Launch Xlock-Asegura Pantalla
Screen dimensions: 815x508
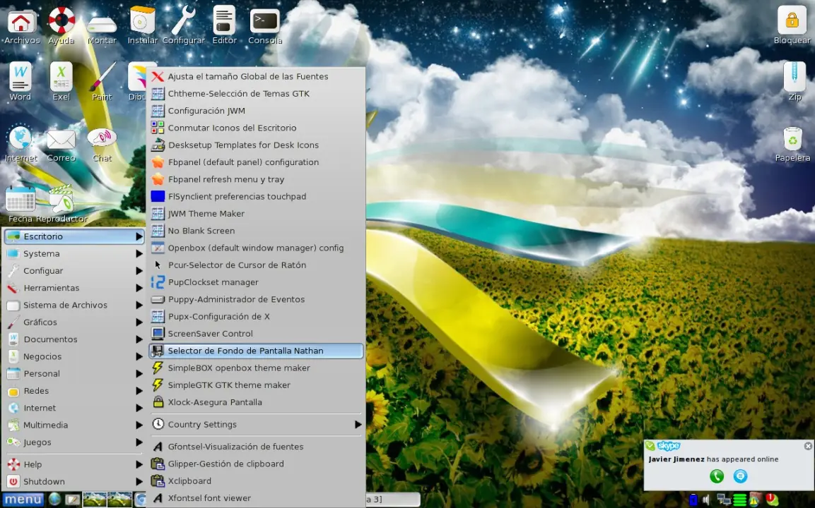(257, 401)
